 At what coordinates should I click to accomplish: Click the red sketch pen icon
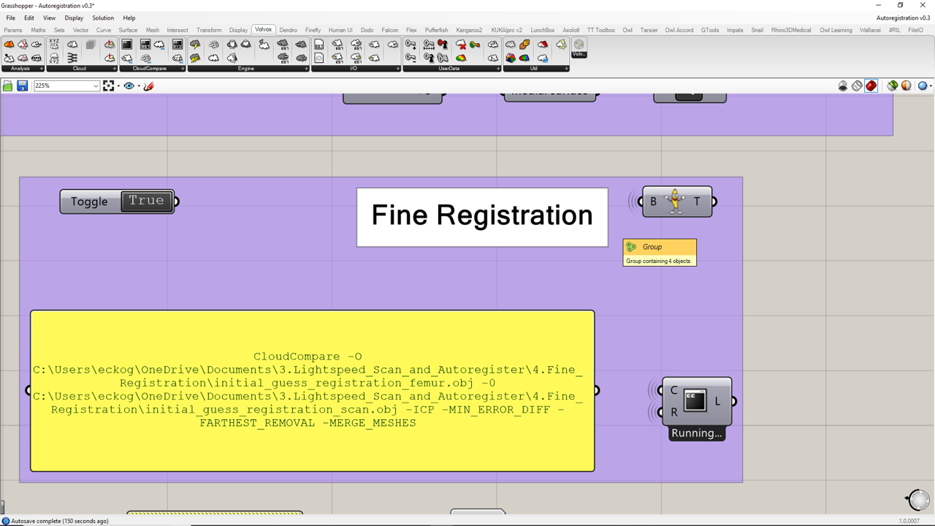coord(149,86)
